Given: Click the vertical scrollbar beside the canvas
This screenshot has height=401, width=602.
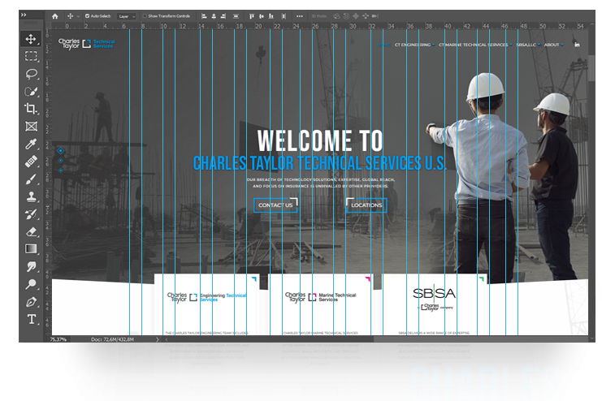Looking at the screenshot, I should [x=591, y=67].
